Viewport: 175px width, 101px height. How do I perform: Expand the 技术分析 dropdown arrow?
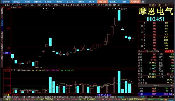[22, 5]
